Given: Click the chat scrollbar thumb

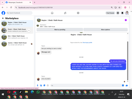Looking at the screenshot, I should (128, 61).
